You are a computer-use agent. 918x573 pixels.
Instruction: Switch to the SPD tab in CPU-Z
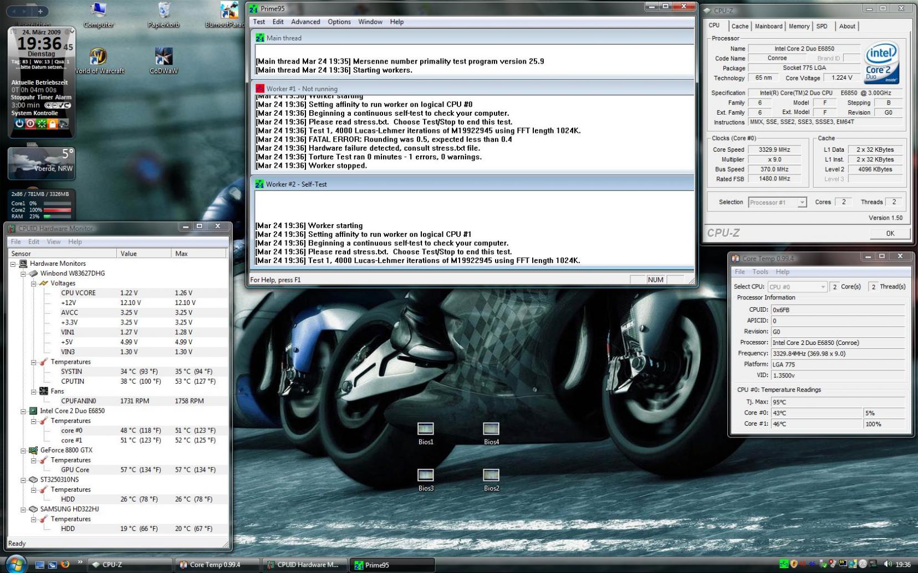(822, 26)
